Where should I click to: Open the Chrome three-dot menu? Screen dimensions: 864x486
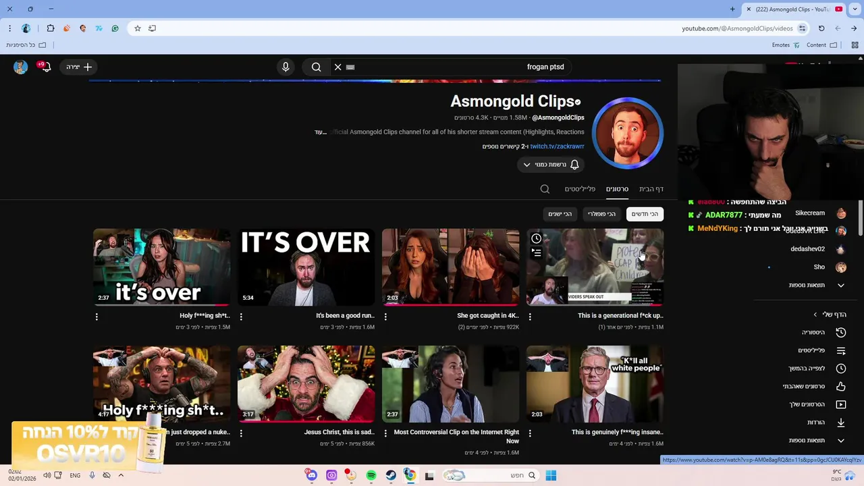[9, 28]
